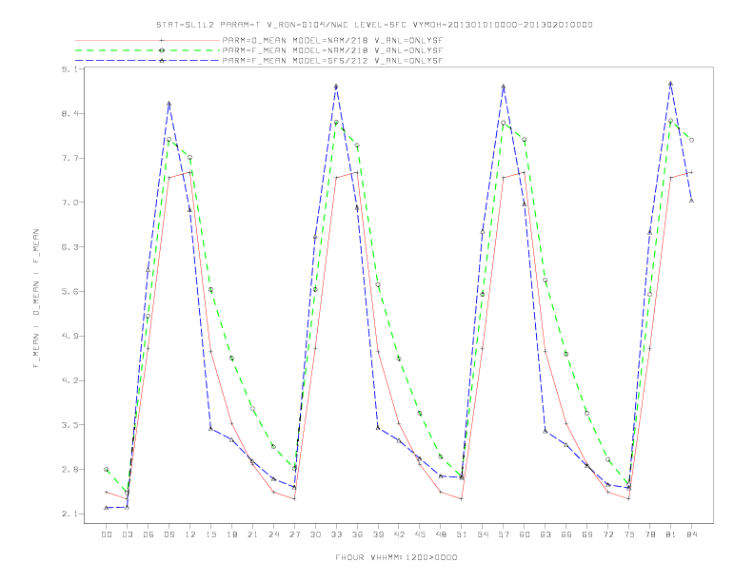The width and height of the screenshot is (754, 582).
Task: Click y-axis tick label 7.7
Action: tap(69, 159)
